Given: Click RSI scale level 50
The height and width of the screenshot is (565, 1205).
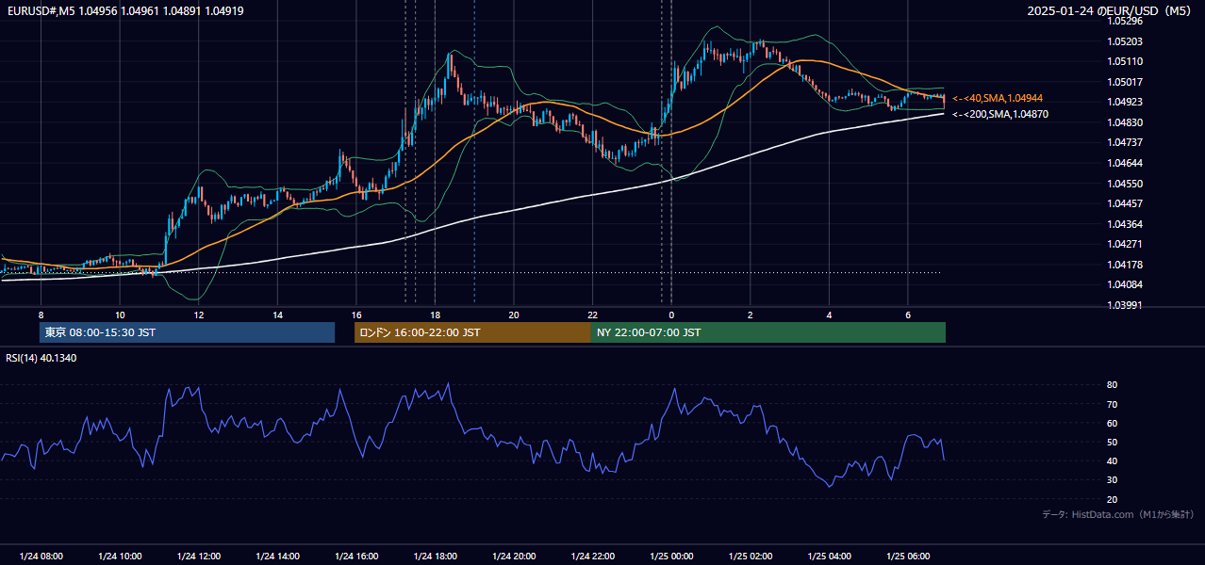Looking at the screenshot, I should [x=1113, y=442].
